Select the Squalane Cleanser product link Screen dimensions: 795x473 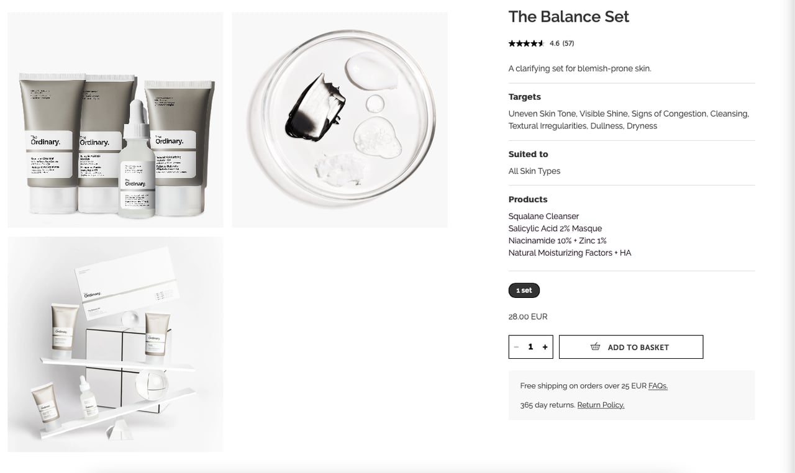pyautogui.click(x=543, y=216)
